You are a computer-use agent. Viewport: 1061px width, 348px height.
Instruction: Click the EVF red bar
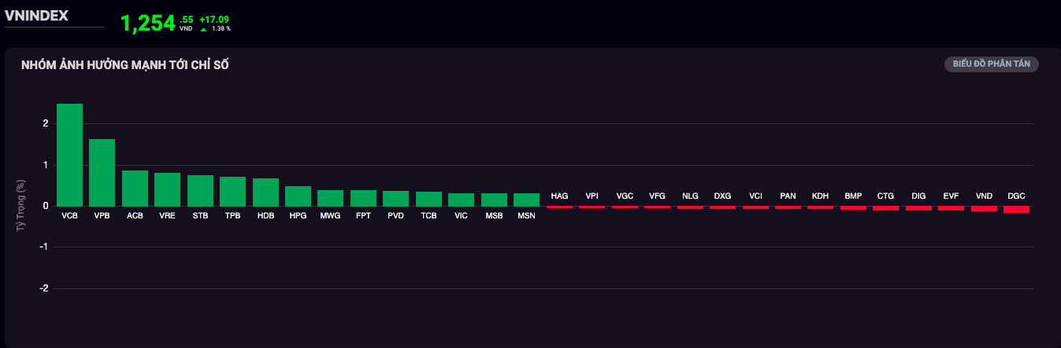[x=951, y=208]
